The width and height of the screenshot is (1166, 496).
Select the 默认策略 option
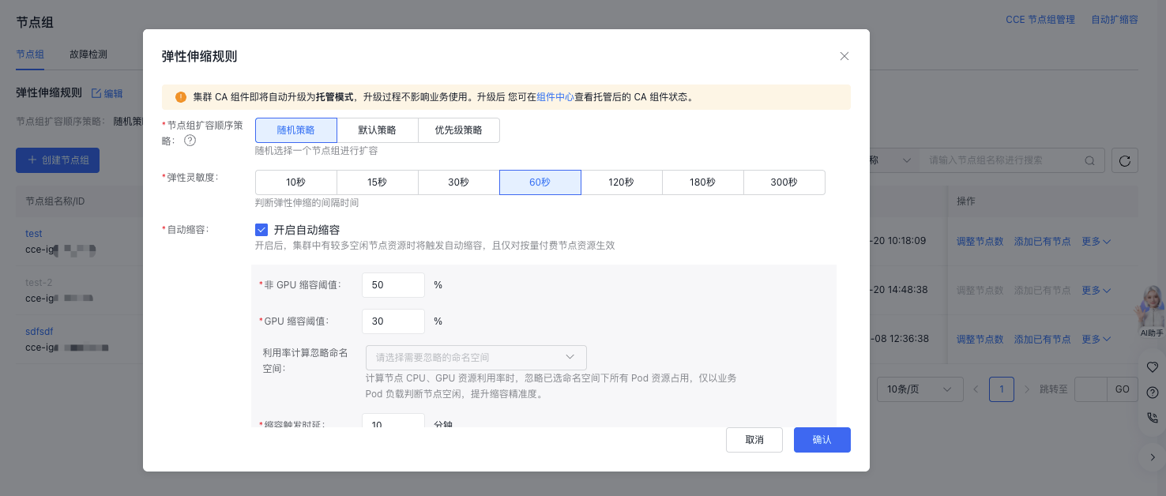click(x=377, y=130)
